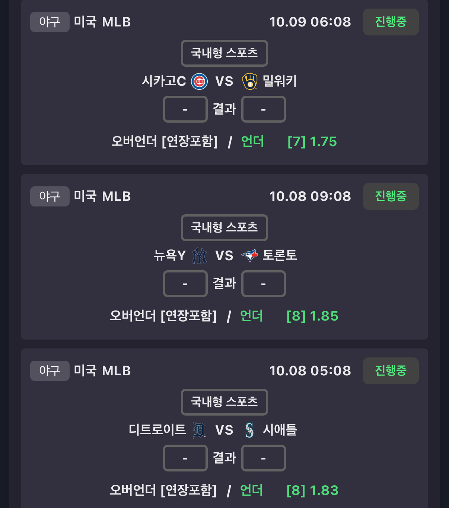
Task: Select the 야구 tag on the Detroit game
Action: 50,371
